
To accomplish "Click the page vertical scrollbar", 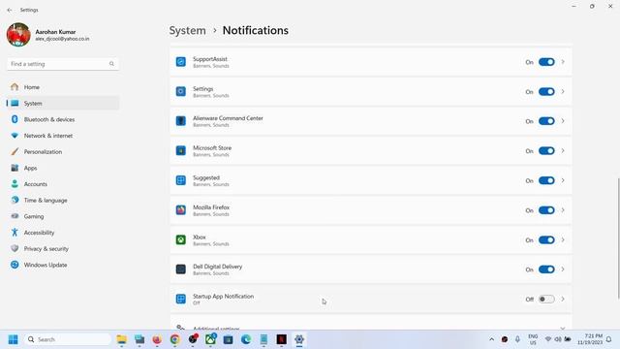I will [x=618, y=239].
